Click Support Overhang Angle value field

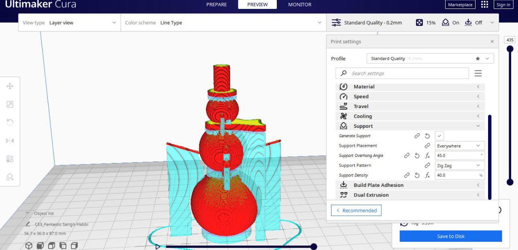(460, 155)
